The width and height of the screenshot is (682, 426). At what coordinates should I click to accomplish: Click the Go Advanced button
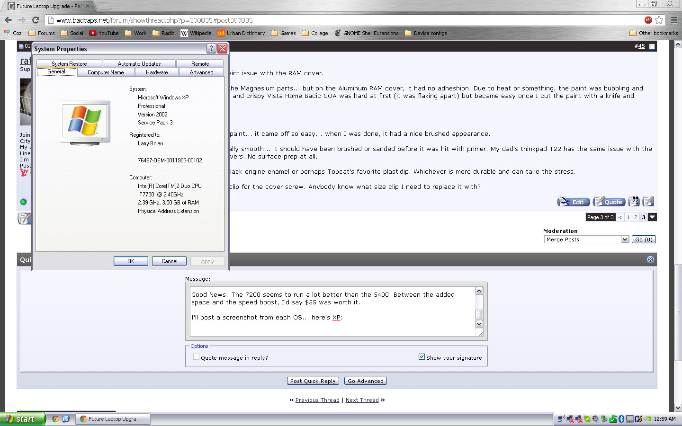click(366, 381)
